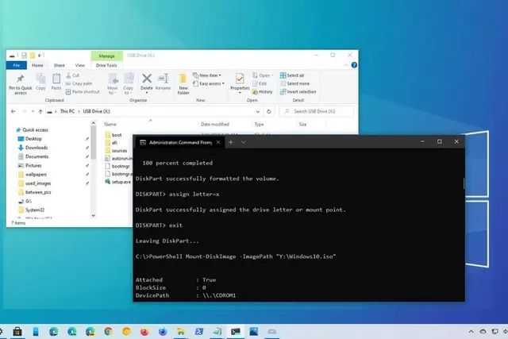The height and width of the screenshot is (339, 508).
Task: Click the Rename icon in Organize group
Action: click(163, 82)
